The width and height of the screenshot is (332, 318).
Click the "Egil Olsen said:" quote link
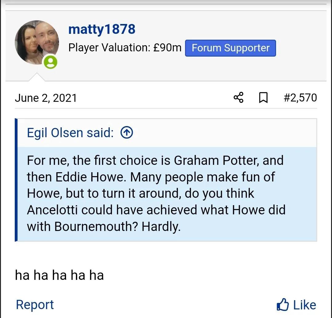pyautogui.click(x=70, y=133)
